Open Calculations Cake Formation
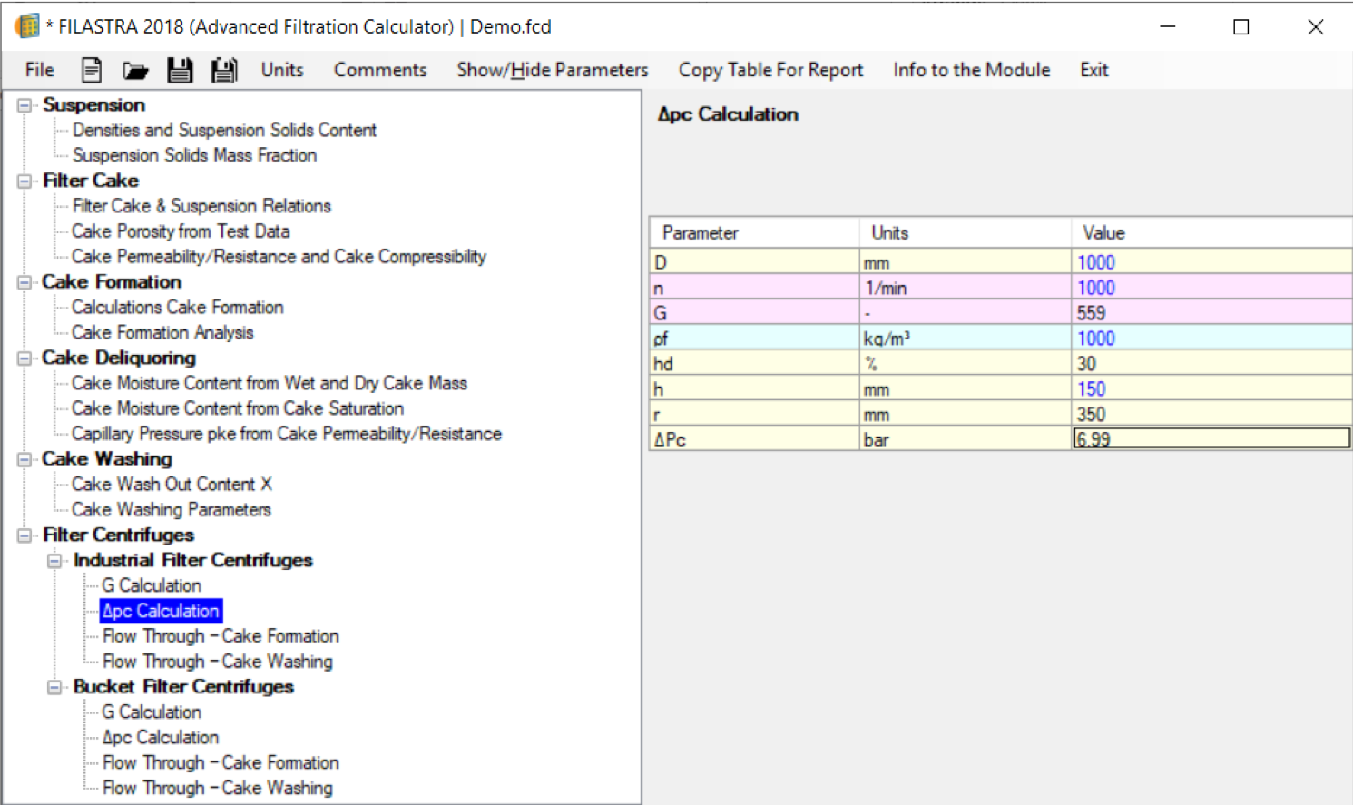 178,308
